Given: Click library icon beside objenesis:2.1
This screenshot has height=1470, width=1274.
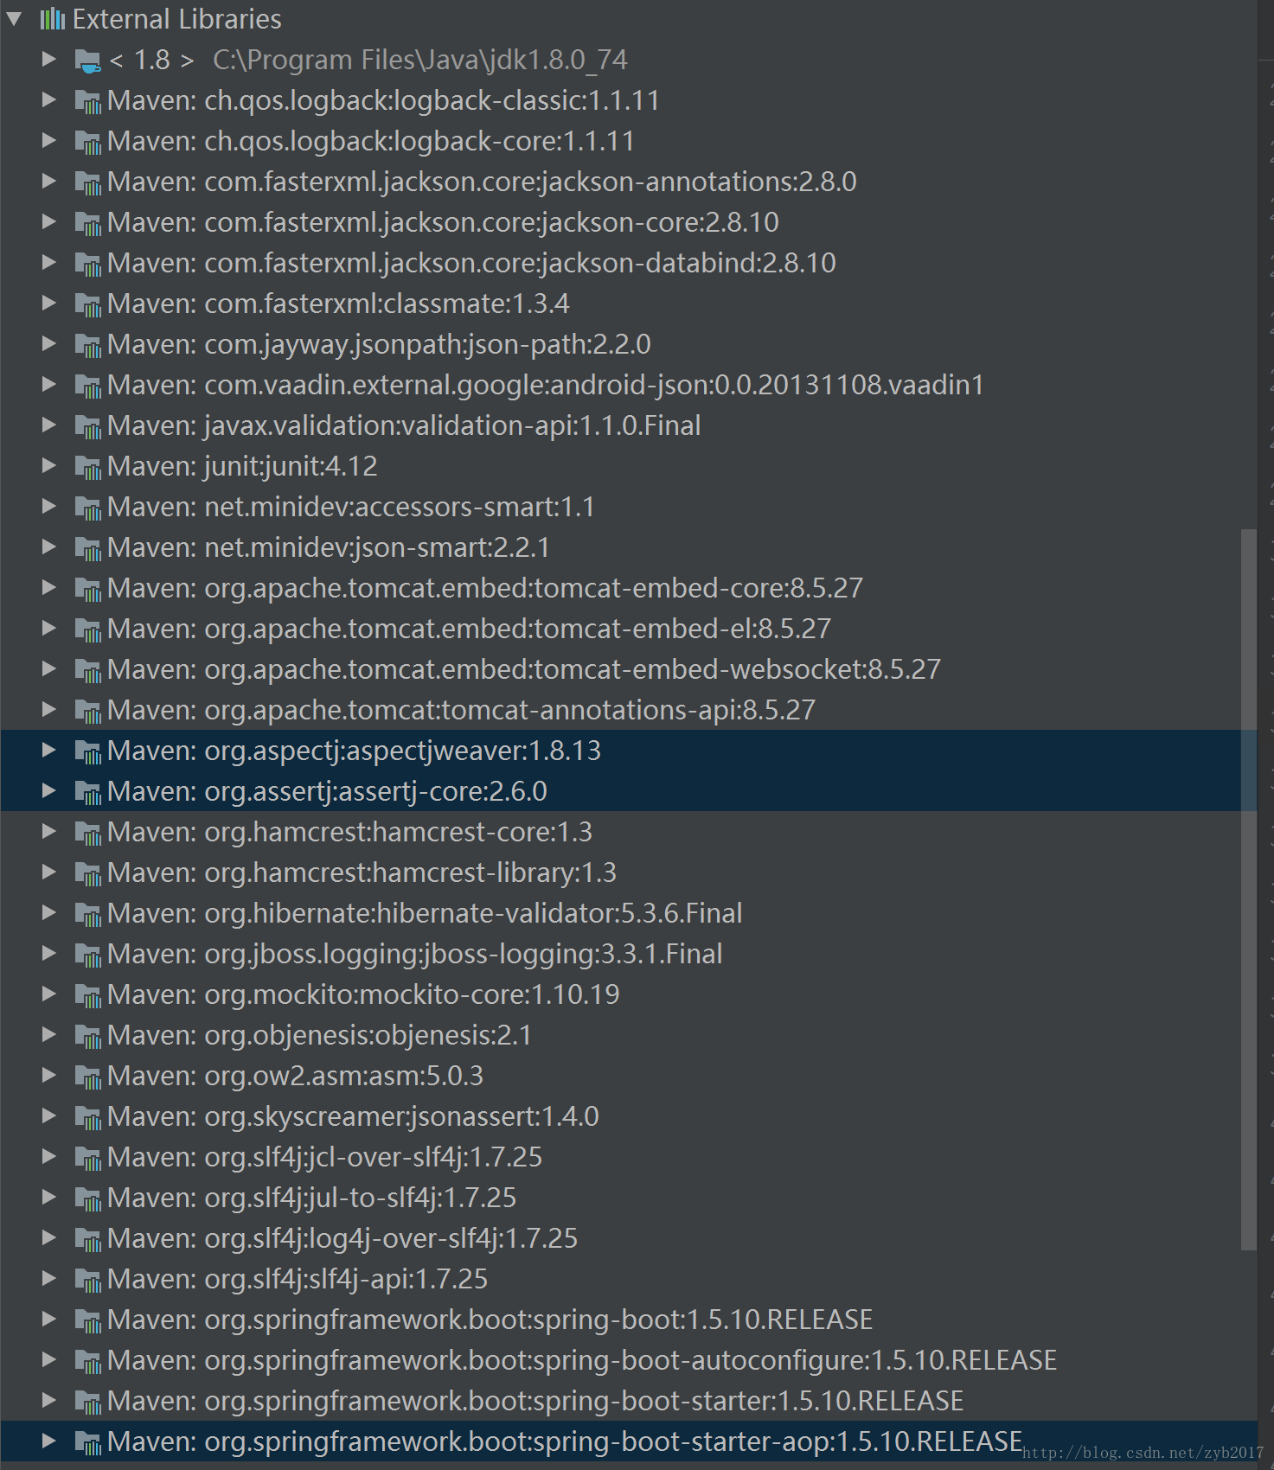Looking at the screenshot, I should (88, 1036).
